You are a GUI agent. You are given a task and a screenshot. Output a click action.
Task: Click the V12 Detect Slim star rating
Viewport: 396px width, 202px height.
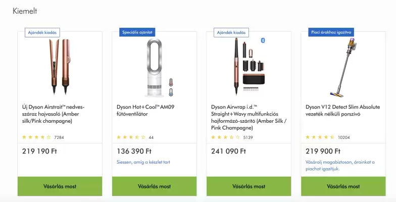tap(320, 137)
